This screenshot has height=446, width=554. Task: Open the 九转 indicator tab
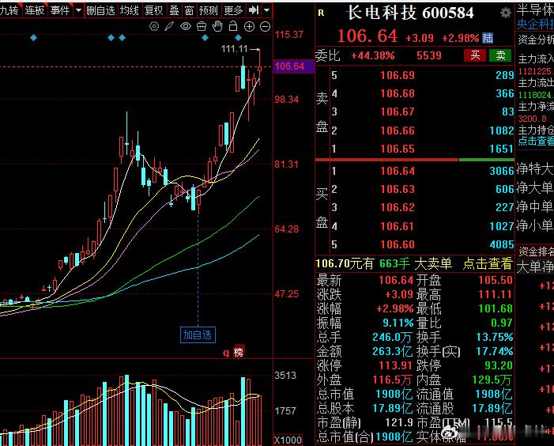click(x=9, y=10)
